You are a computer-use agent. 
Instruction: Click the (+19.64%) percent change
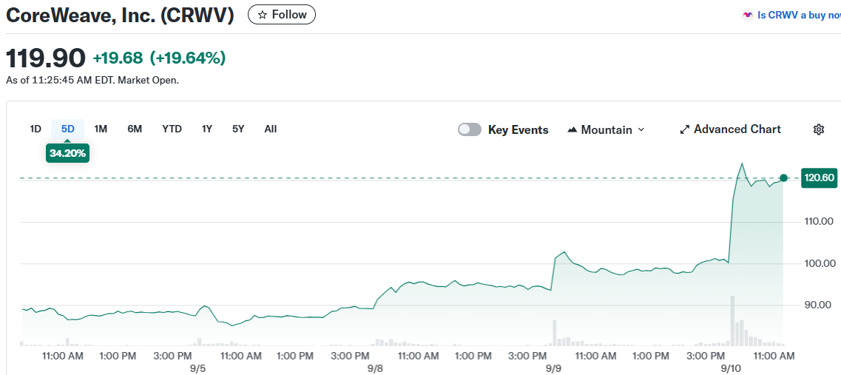[x=187, y=58]
